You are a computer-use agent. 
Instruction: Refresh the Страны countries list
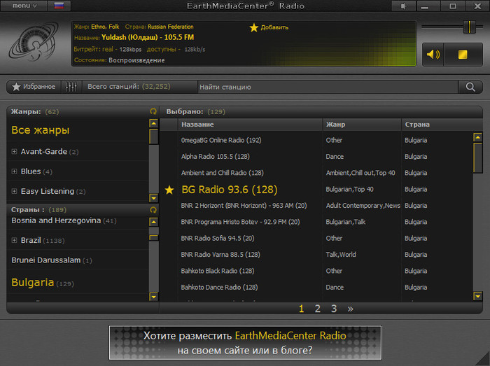(x=153, y=210)
